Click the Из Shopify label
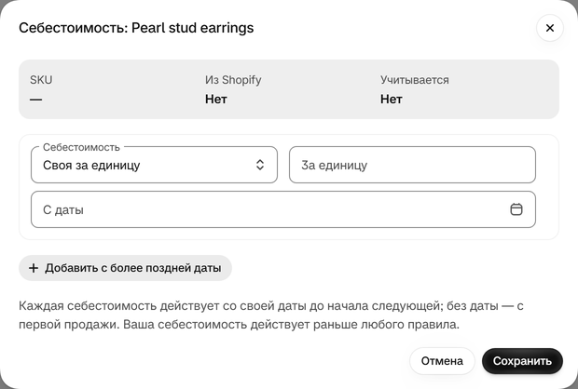This screenshot has height=389, width=578. click(233, 80)
